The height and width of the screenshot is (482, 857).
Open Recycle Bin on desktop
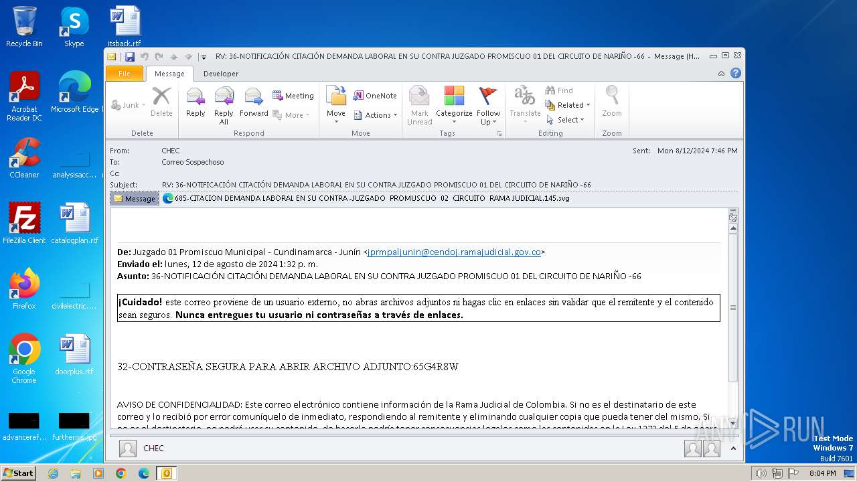point(24,27)
